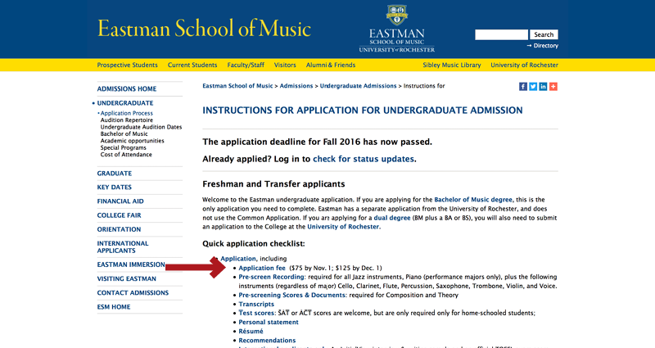This screenshot has width=655, height=348.
Task: Focus the site search text field
Action: pos(501,34)
